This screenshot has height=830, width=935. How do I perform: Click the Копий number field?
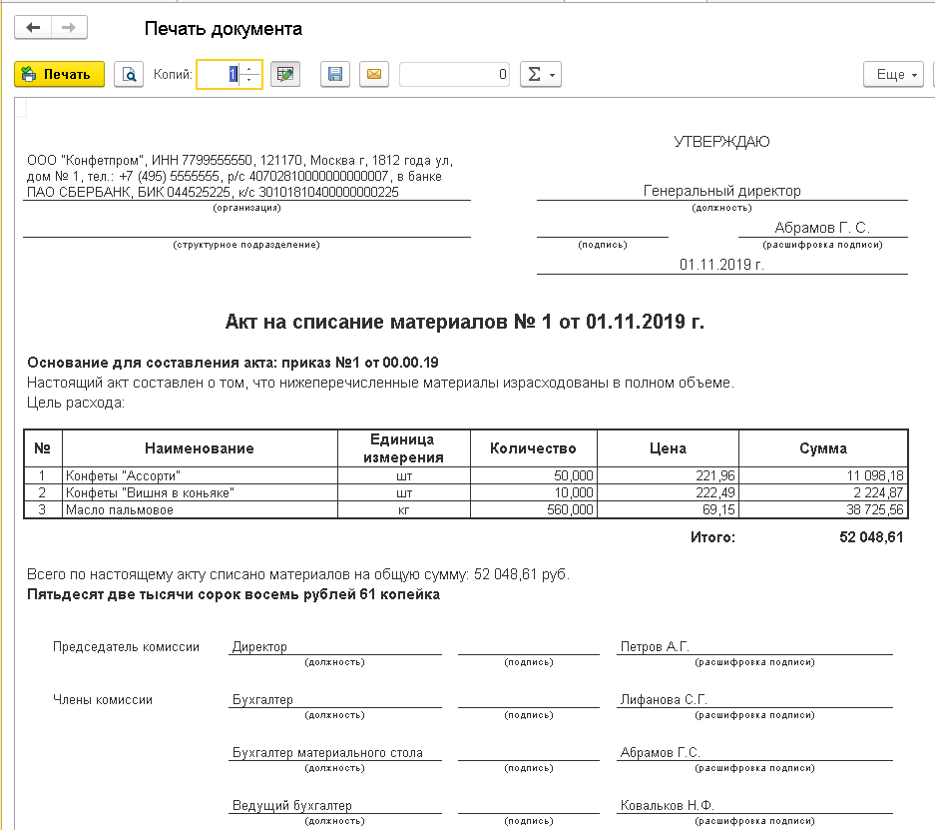click(x=219, y=75)
